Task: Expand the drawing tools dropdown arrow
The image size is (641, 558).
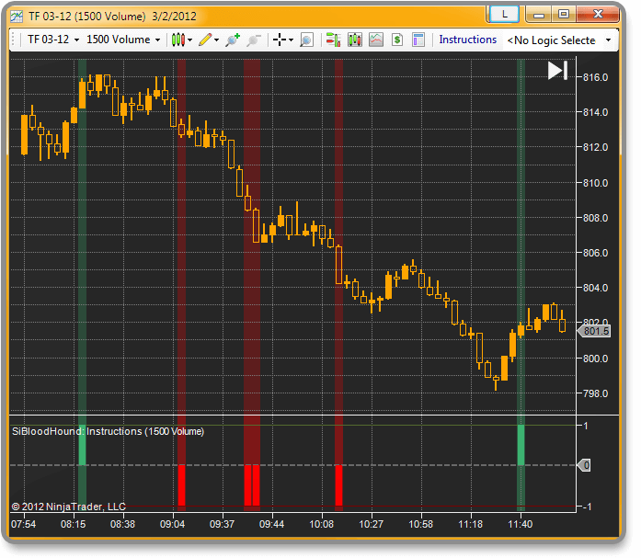Action: click(217, 40)
